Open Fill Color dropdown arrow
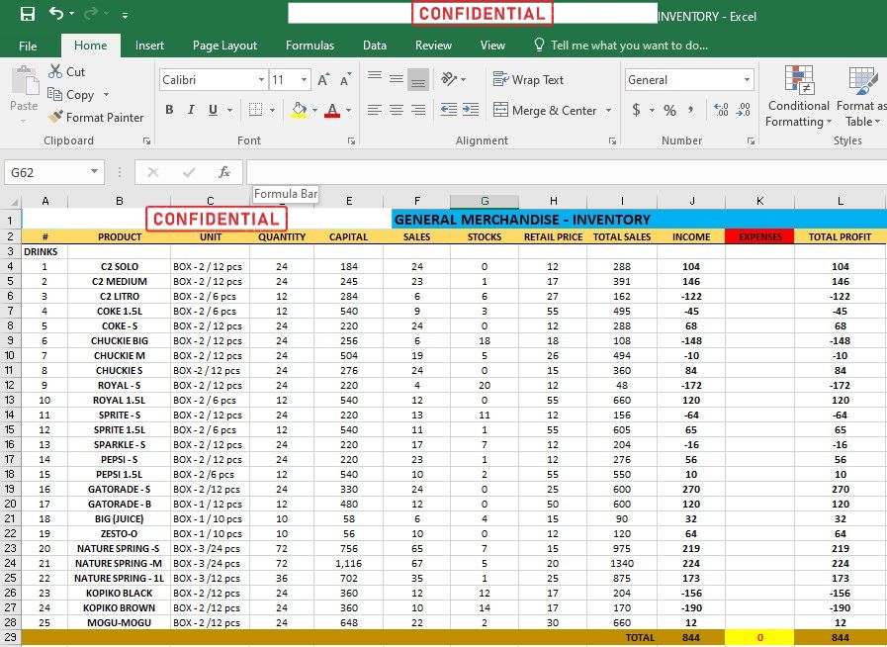This screenshot has width=887, height=647. pos(314,111)
